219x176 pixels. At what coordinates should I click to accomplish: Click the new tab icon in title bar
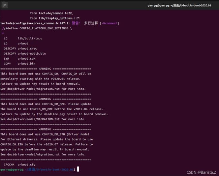click(5, 5)
